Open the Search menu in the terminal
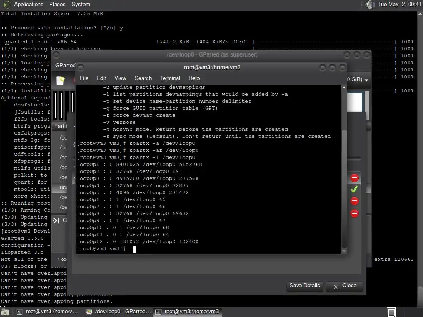The image size is (423, 317). pos(143,78)
